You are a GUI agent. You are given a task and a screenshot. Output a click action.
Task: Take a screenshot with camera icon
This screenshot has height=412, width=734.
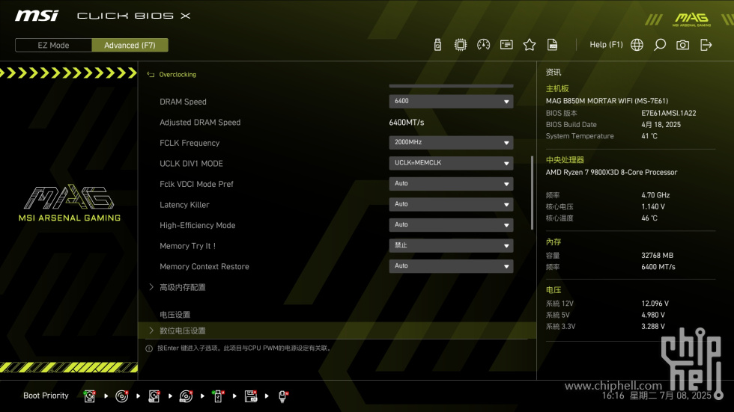682,45
